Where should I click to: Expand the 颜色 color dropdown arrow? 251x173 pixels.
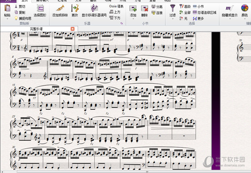tap(245, 19)
